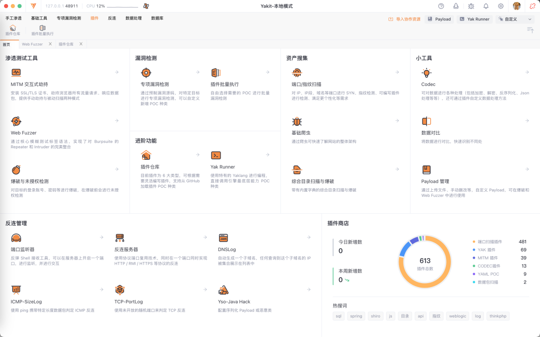Click the arrow on the DNSLog card
The height and width of the screenshot is (337, 540).
308,237
